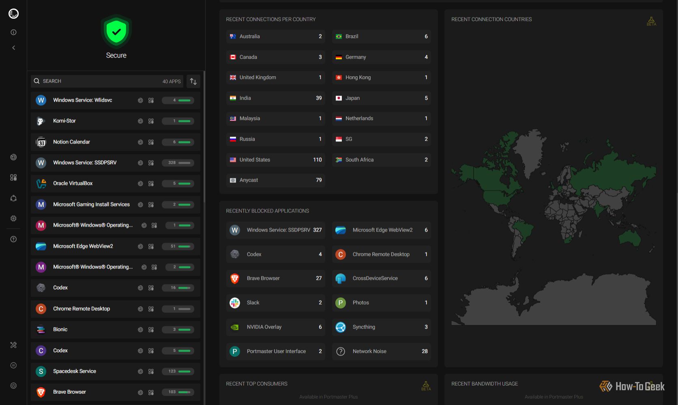Viewport: 678px width, 405px height.
Task: Open network activity icon for Chrome Remote Desktop
Action: [140, 309]
